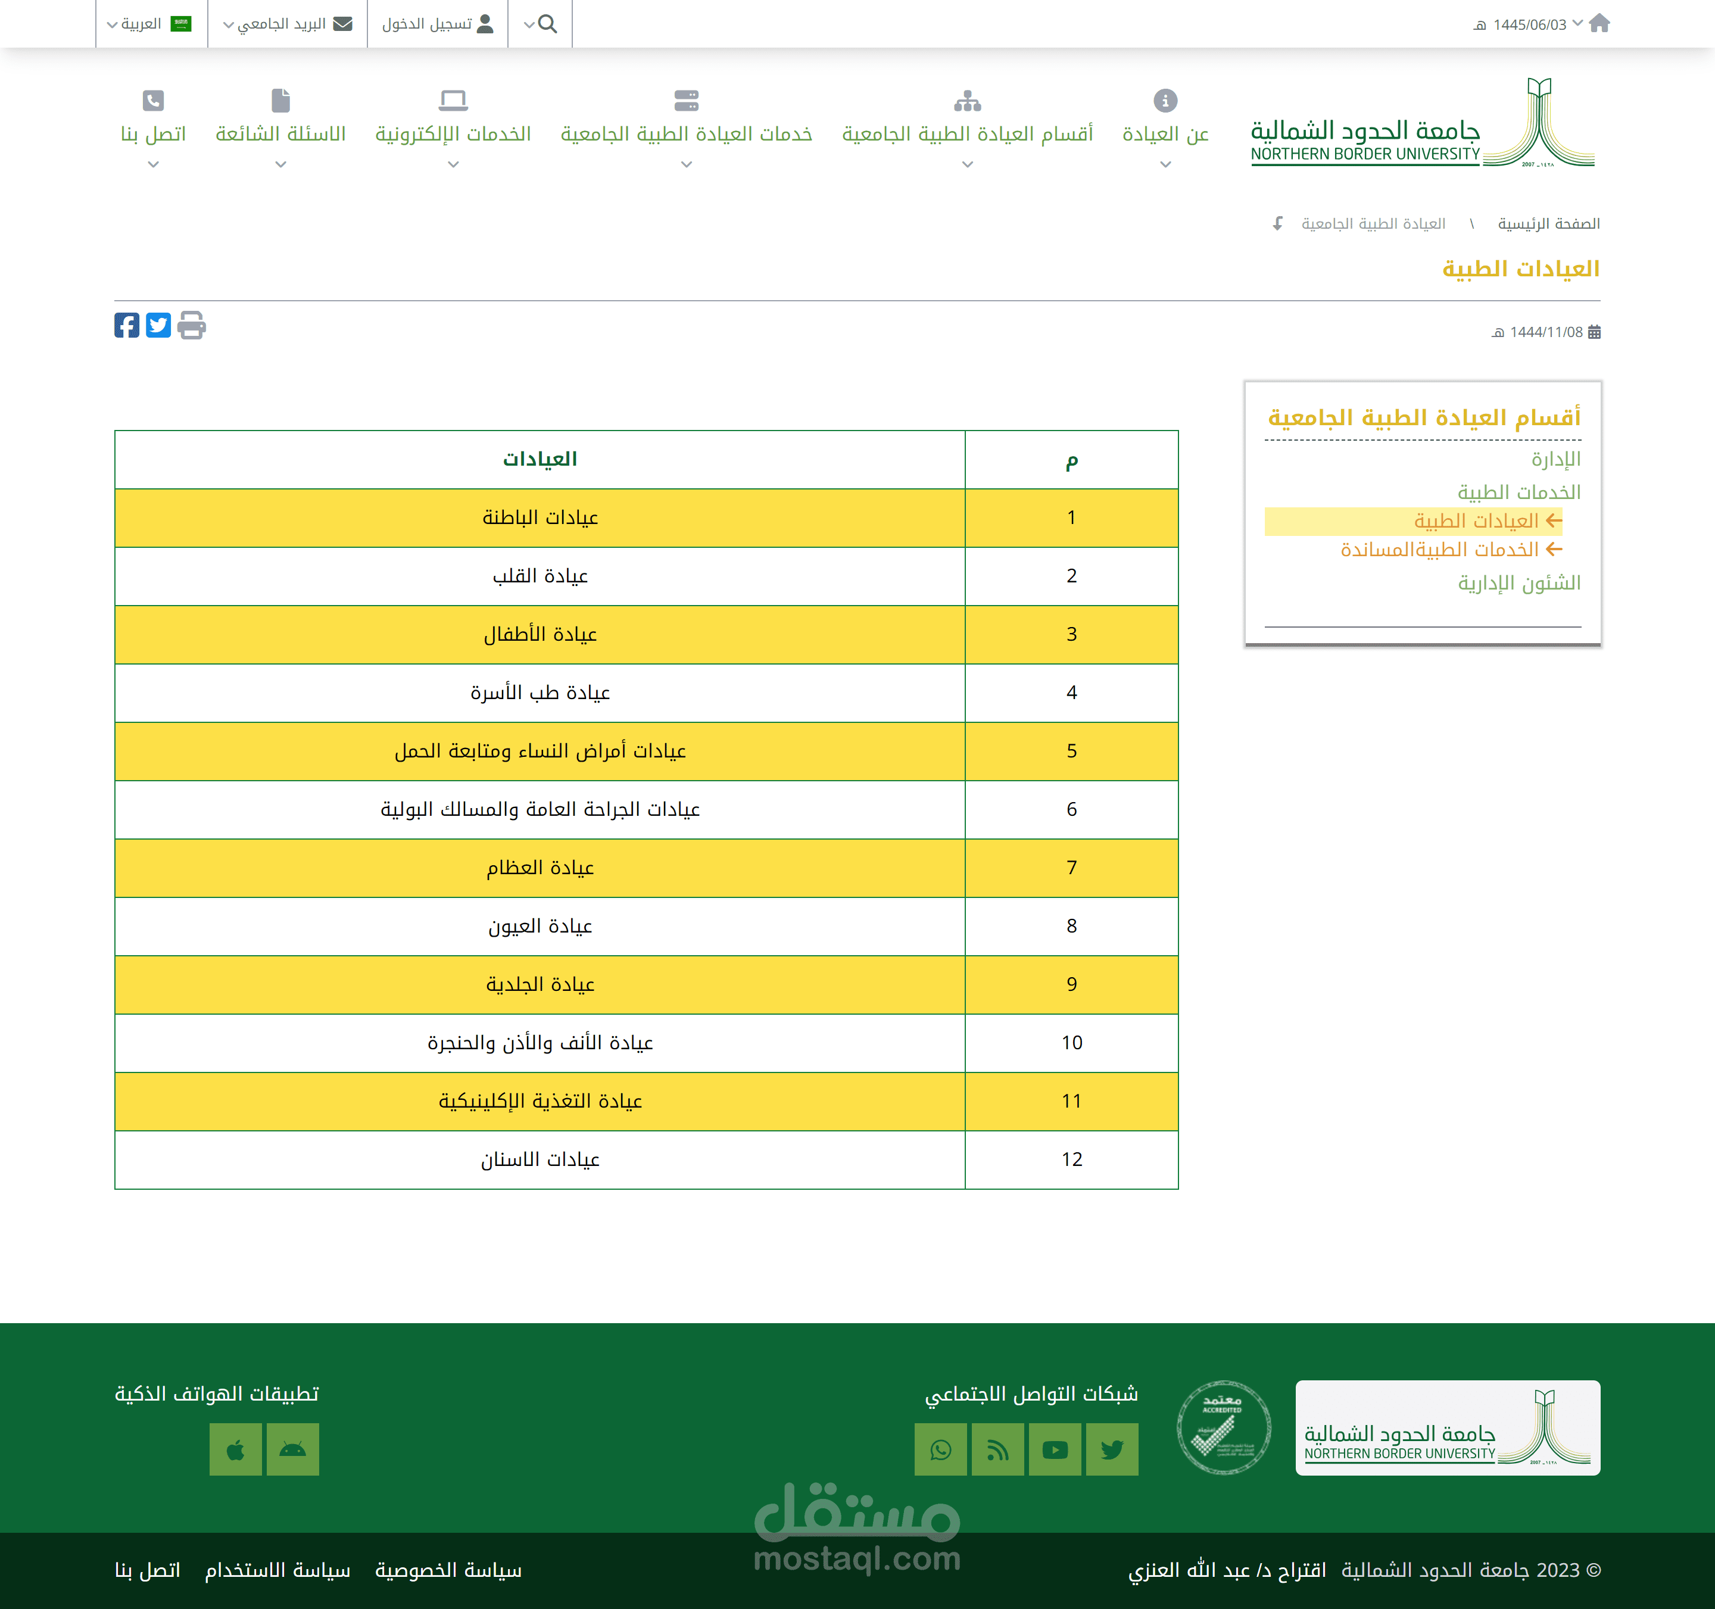Share page via Twitter icon below title
1715x1609 pixels.
pos(159,325)
